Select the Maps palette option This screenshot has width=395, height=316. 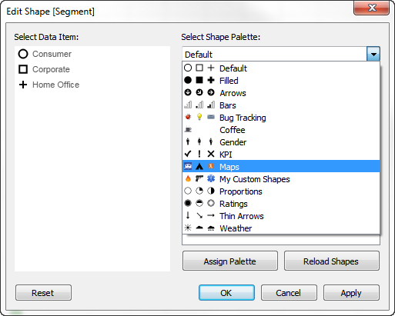coord(281,167)
